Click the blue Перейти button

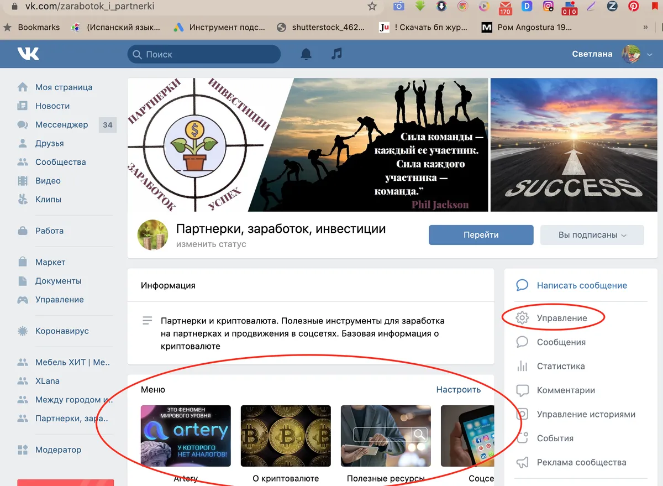(481, 235)
